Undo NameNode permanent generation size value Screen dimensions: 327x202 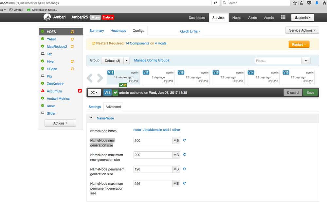click(x=185, y=169)
